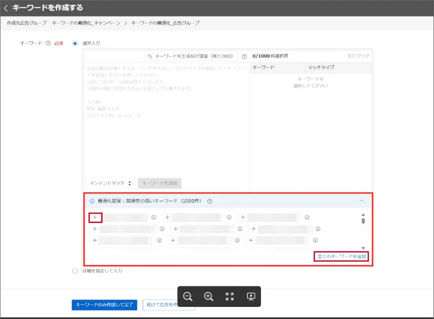Click キーワードのみ作成して完了 button

[104, 305]
